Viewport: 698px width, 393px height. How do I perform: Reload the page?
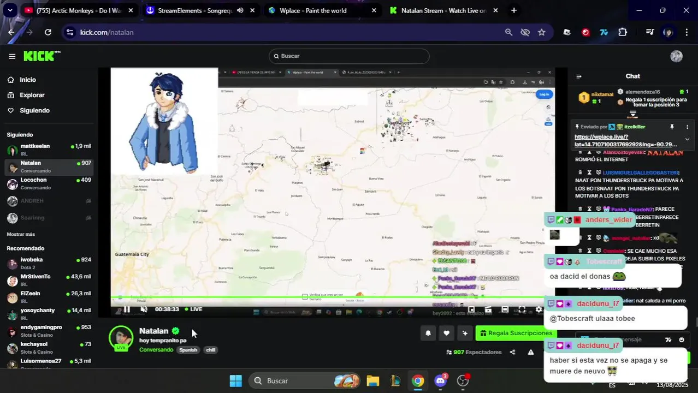point(48,32)
